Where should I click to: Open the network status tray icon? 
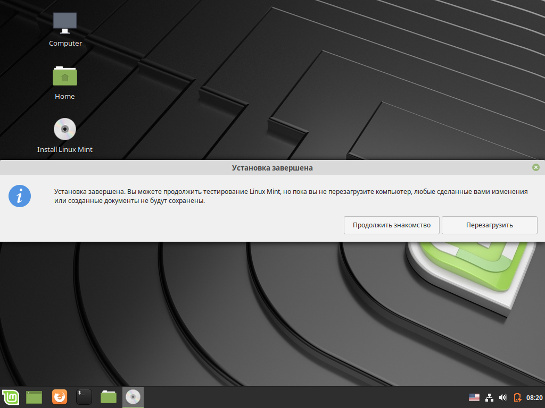tap(489, 396)
